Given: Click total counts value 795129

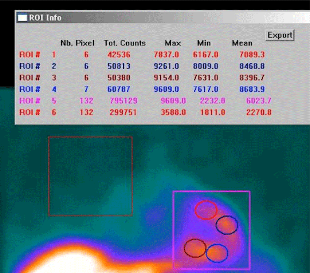Looking at the screenshot, I should 123,101.
